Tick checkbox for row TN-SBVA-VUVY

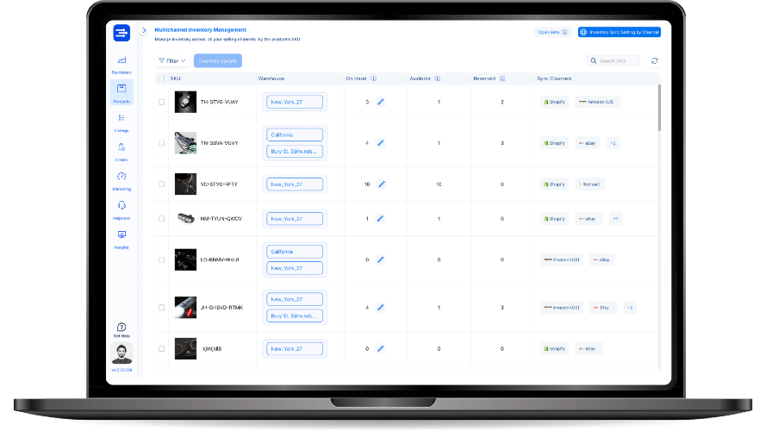click(162, 143)
